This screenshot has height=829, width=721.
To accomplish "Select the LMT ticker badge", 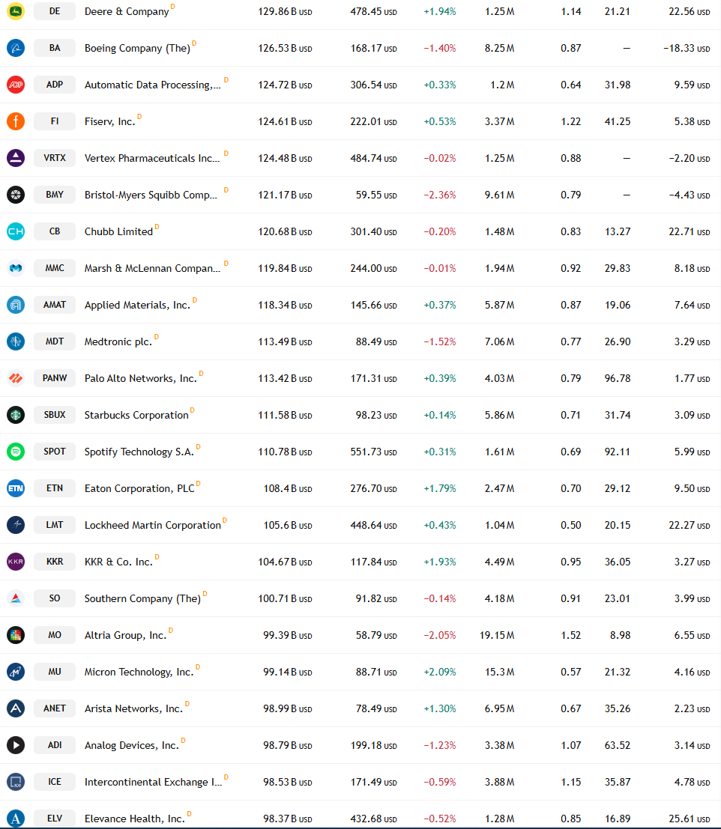I will 55,524.
